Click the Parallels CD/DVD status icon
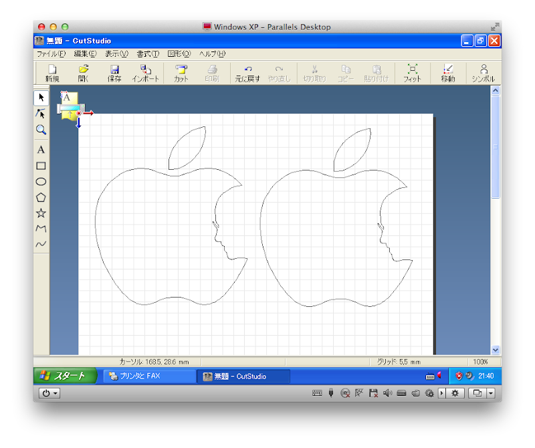This screenshot has width=535, height=448. pos(345,393)
